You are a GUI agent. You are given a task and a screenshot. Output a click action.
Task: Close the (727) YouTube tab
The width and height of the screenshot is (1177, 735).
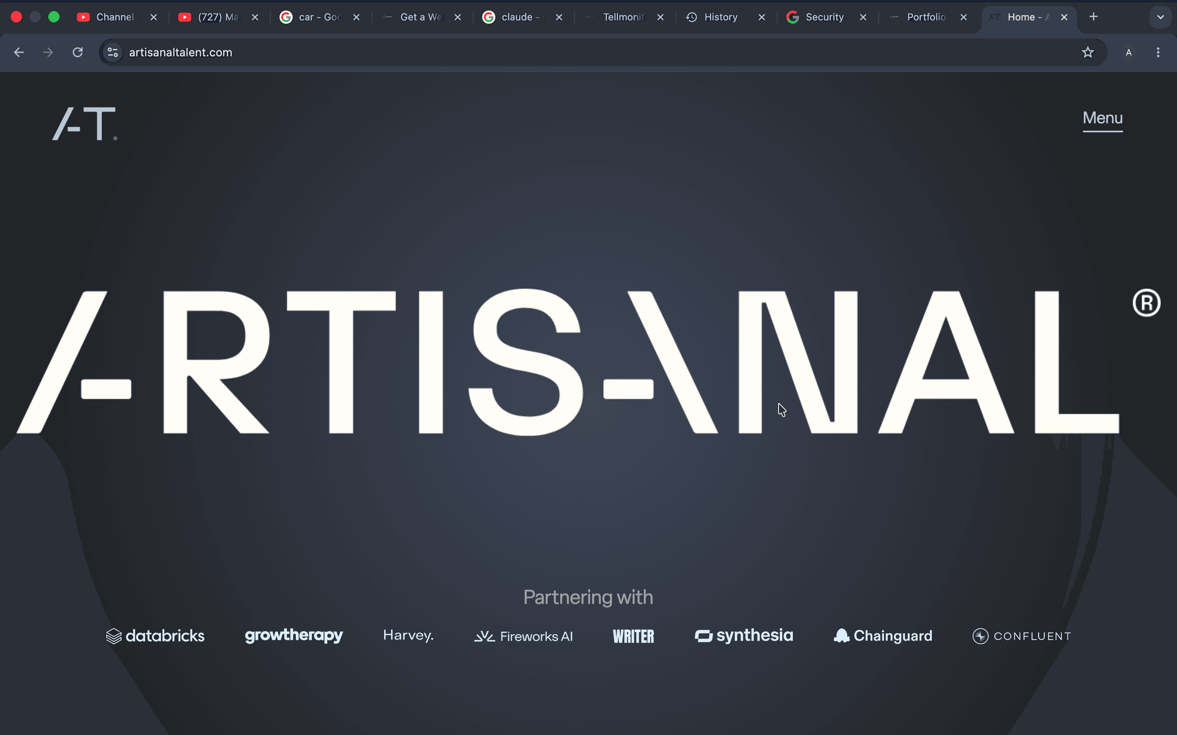(x=255, y=17)
